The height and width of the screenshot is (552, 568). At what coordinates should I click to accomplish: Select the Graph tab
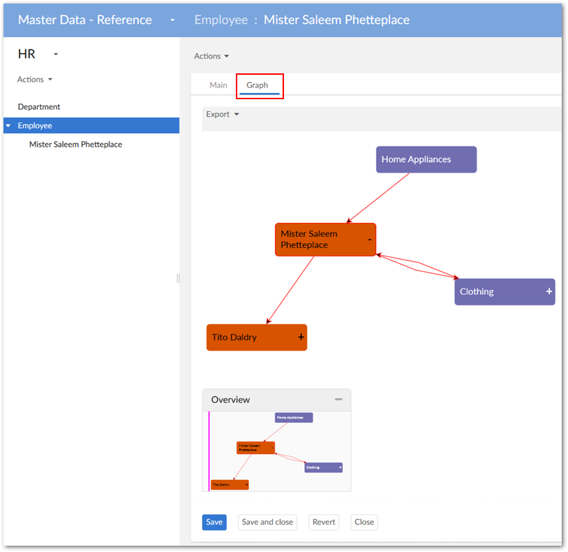(x=257, y=85)
